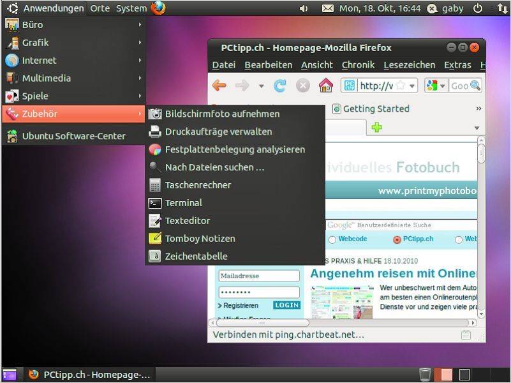Click the password field
This screenshot has width=511, height=383.
coord(259,292)
